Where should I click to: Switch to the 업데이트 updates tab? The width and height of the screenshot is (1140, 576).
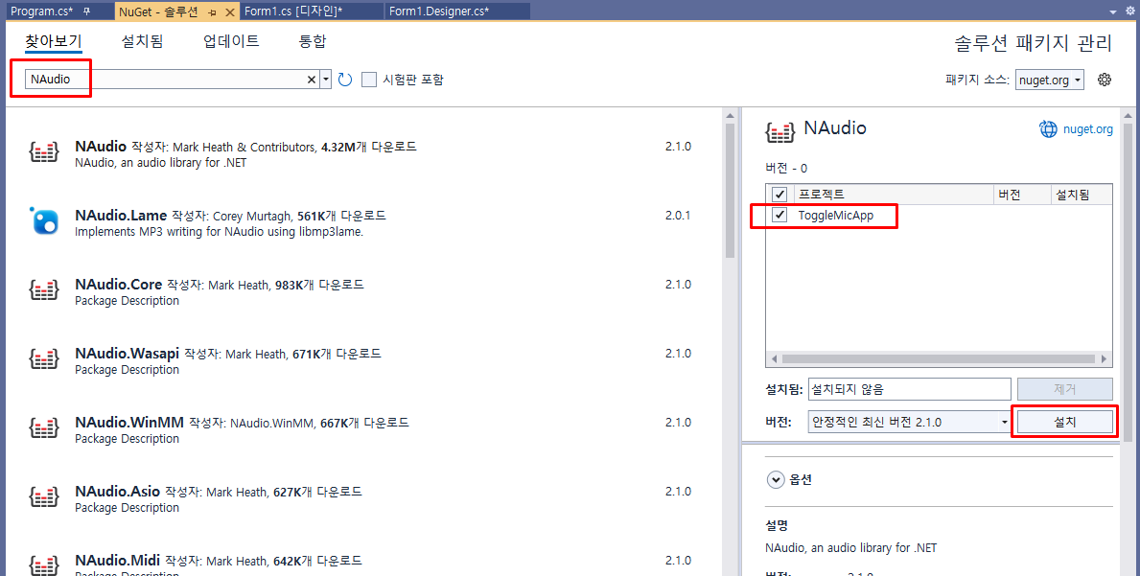(231, 41)
